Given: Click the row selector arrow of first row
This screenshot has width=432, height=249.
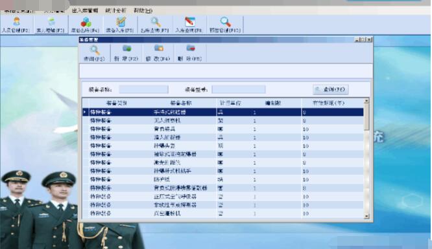Looking at the screenshot, I should click(85, 112).
